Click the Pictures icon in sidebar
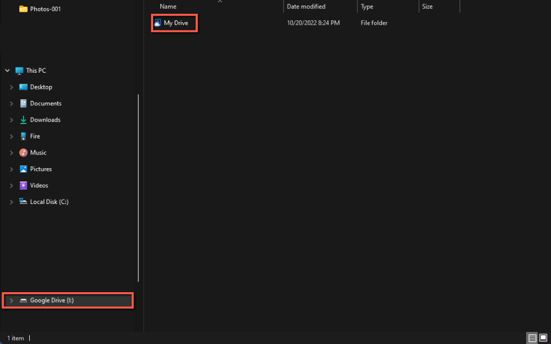 (23, 169)
